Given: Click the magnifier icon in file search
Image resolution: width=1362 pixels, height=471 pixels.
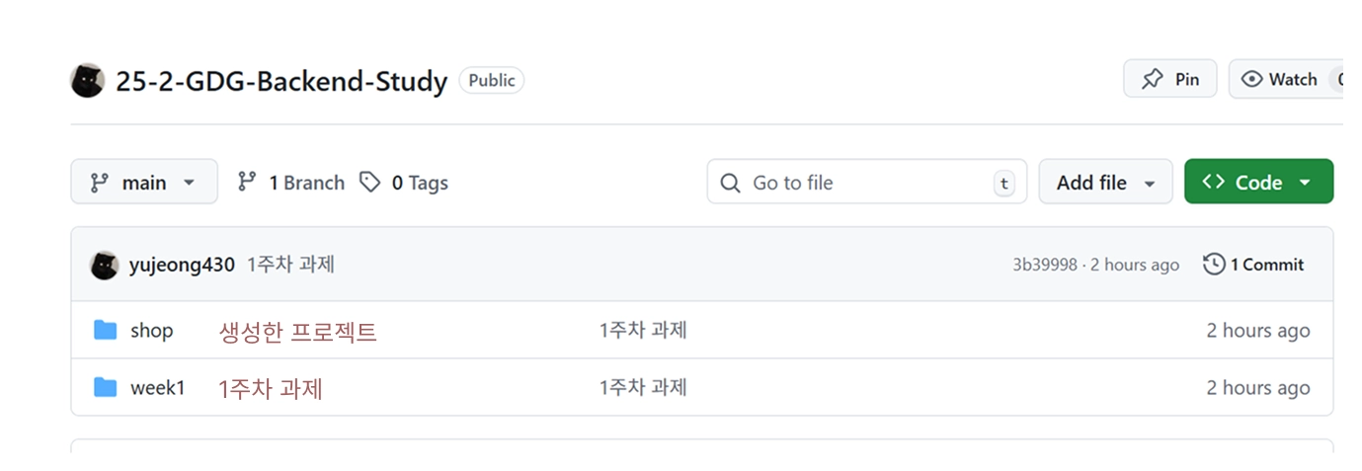Looking at the screenshot, I should click(x=730, y=183).
